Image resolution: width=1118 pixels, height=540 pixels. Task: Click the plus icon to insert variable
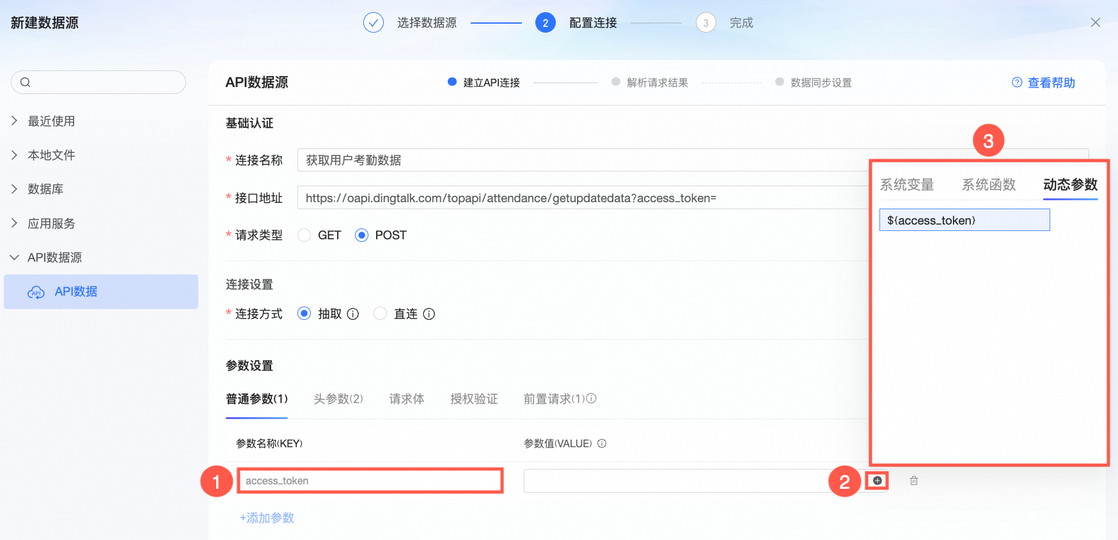(x=878, y=480)
